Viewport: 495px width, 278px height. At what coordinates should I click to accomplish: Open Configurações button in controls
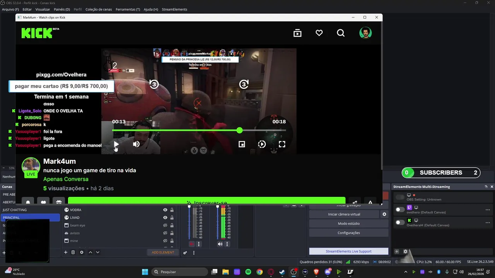click(x=348, y=232)
